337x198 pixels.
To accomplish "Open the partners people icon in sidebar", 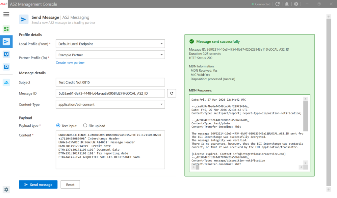I will (6, 82).
